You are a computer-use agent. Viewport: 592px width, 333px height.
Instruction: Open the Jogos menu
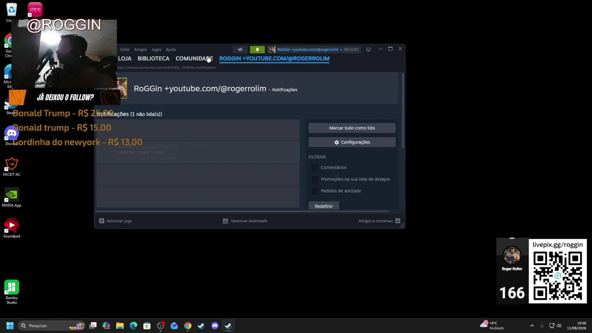coord(156,49)
